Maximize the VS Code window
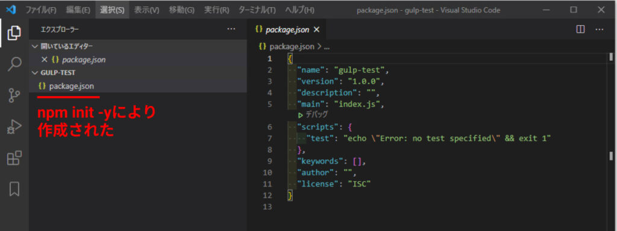Screen dimensions: 617x231 574,10
